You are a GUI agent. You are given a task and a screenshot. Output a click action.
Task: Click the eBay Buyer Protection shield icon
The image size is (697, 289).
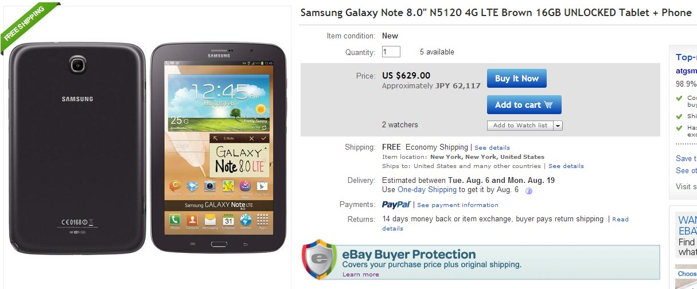coord(319,259)
